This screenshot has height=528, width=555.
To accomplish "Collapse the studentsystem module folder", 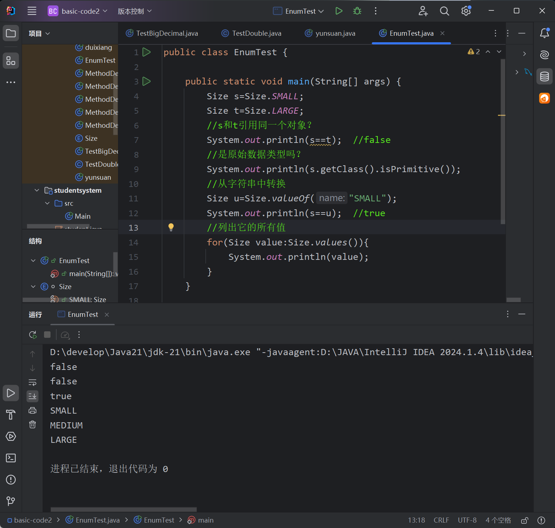I will coord(37,190).
